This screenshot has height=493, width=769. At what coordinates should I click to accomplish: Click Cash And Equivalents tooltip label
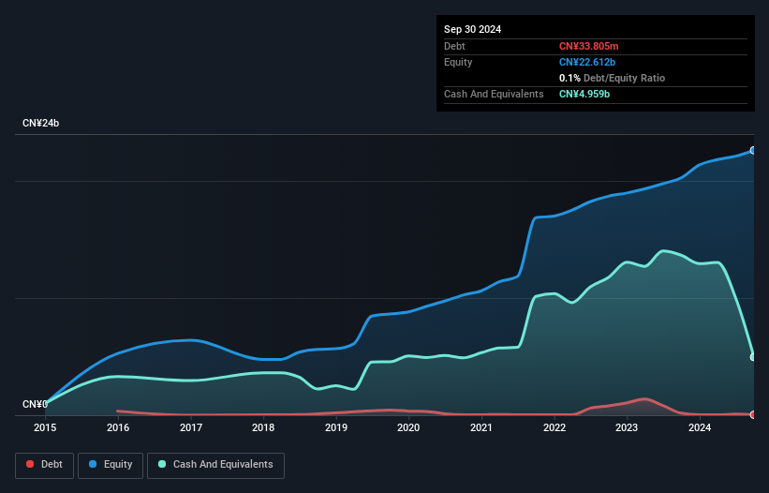pos(494,94)
